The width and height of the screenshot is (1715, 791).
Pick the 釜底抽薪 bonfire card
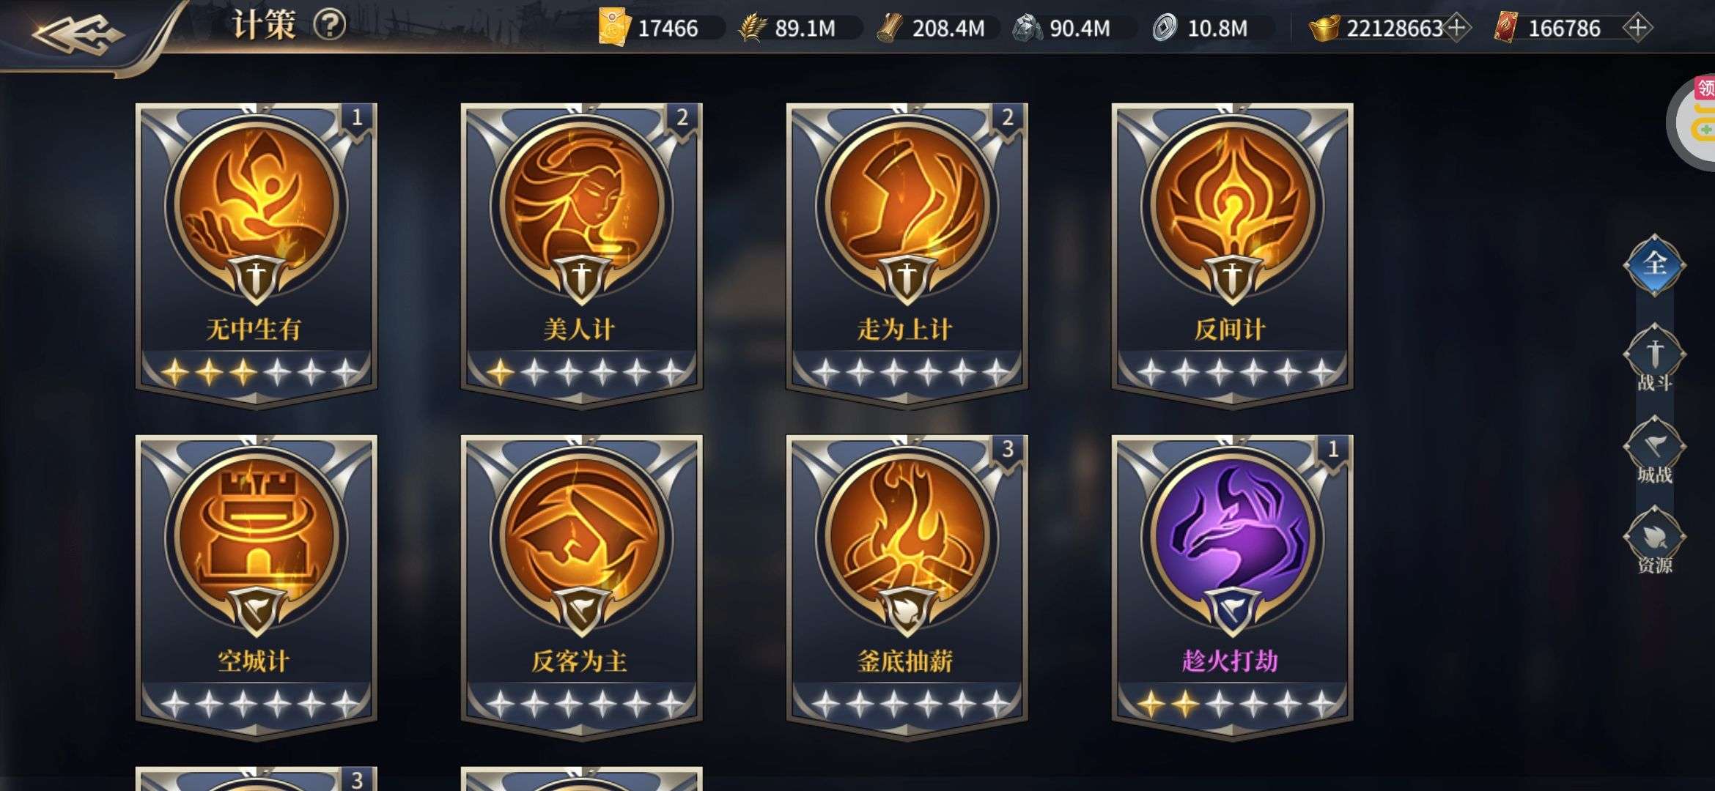907,586
